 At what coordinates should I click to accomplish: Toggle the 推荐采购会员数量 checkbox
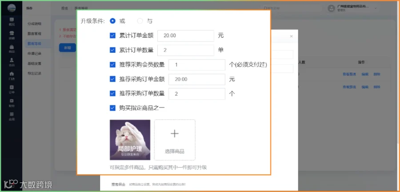pos(113,65)
